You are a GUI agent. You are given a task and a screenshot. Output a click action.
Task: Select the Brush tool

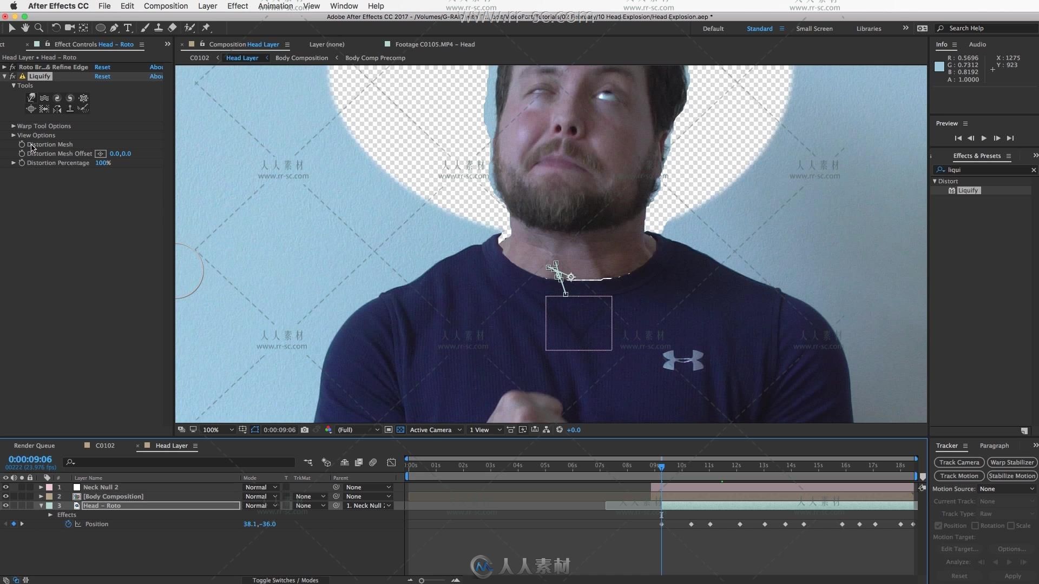coord(145,28)
